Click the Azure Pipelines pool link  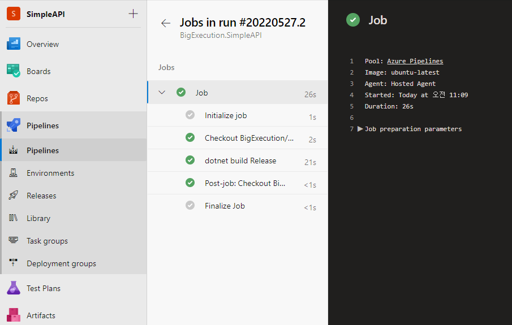[415, 61]
